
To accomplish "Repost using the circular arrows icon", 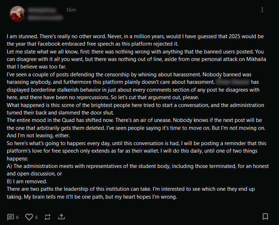I will 48,217.
